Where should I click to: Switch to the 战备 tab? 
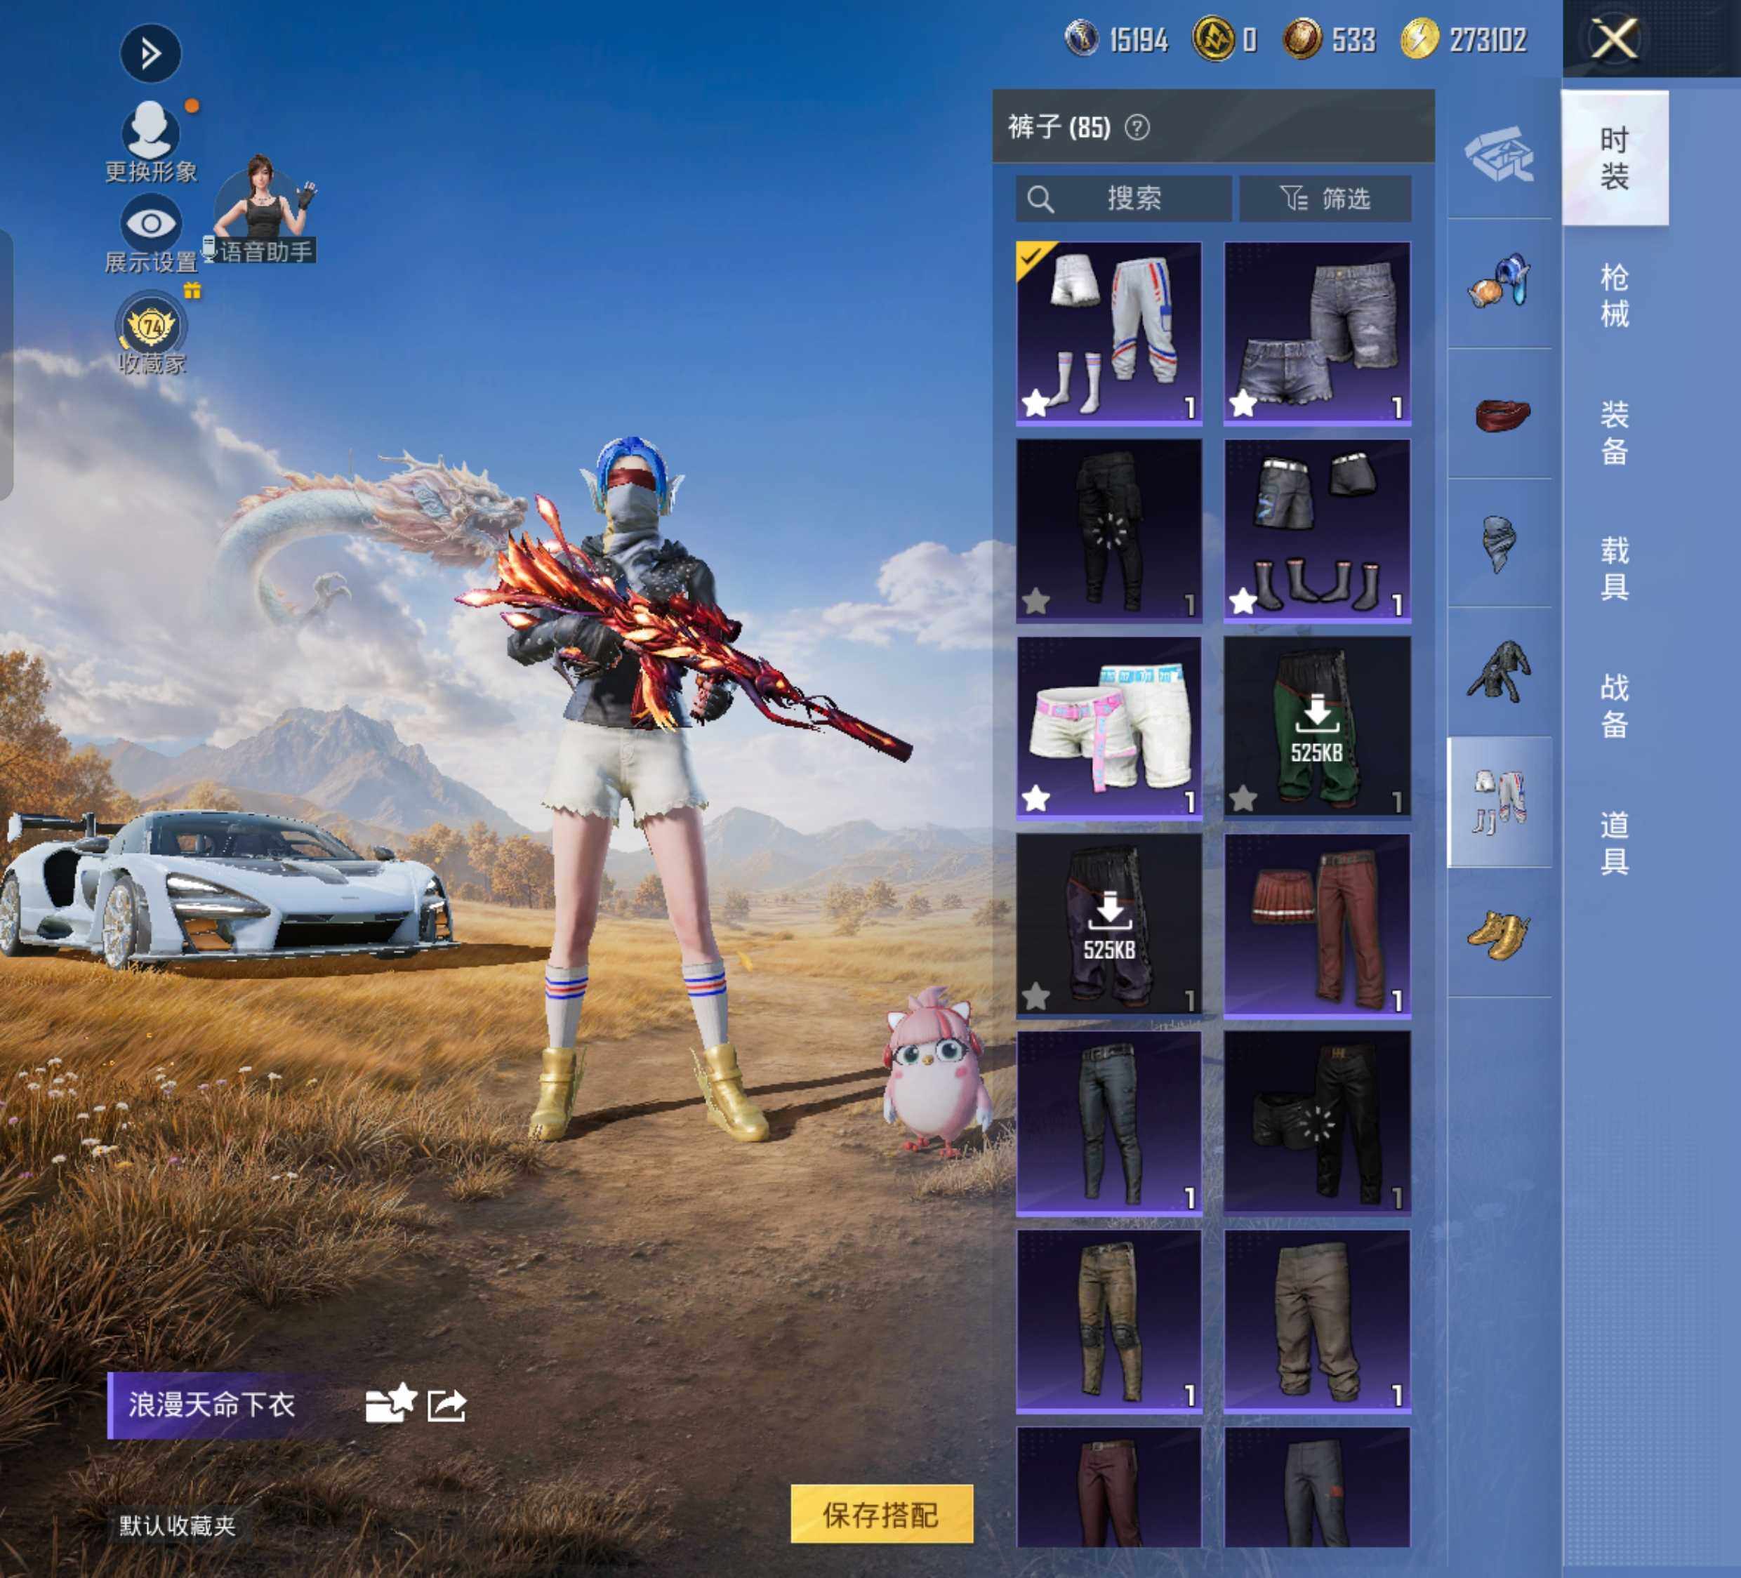(1614, 705)
